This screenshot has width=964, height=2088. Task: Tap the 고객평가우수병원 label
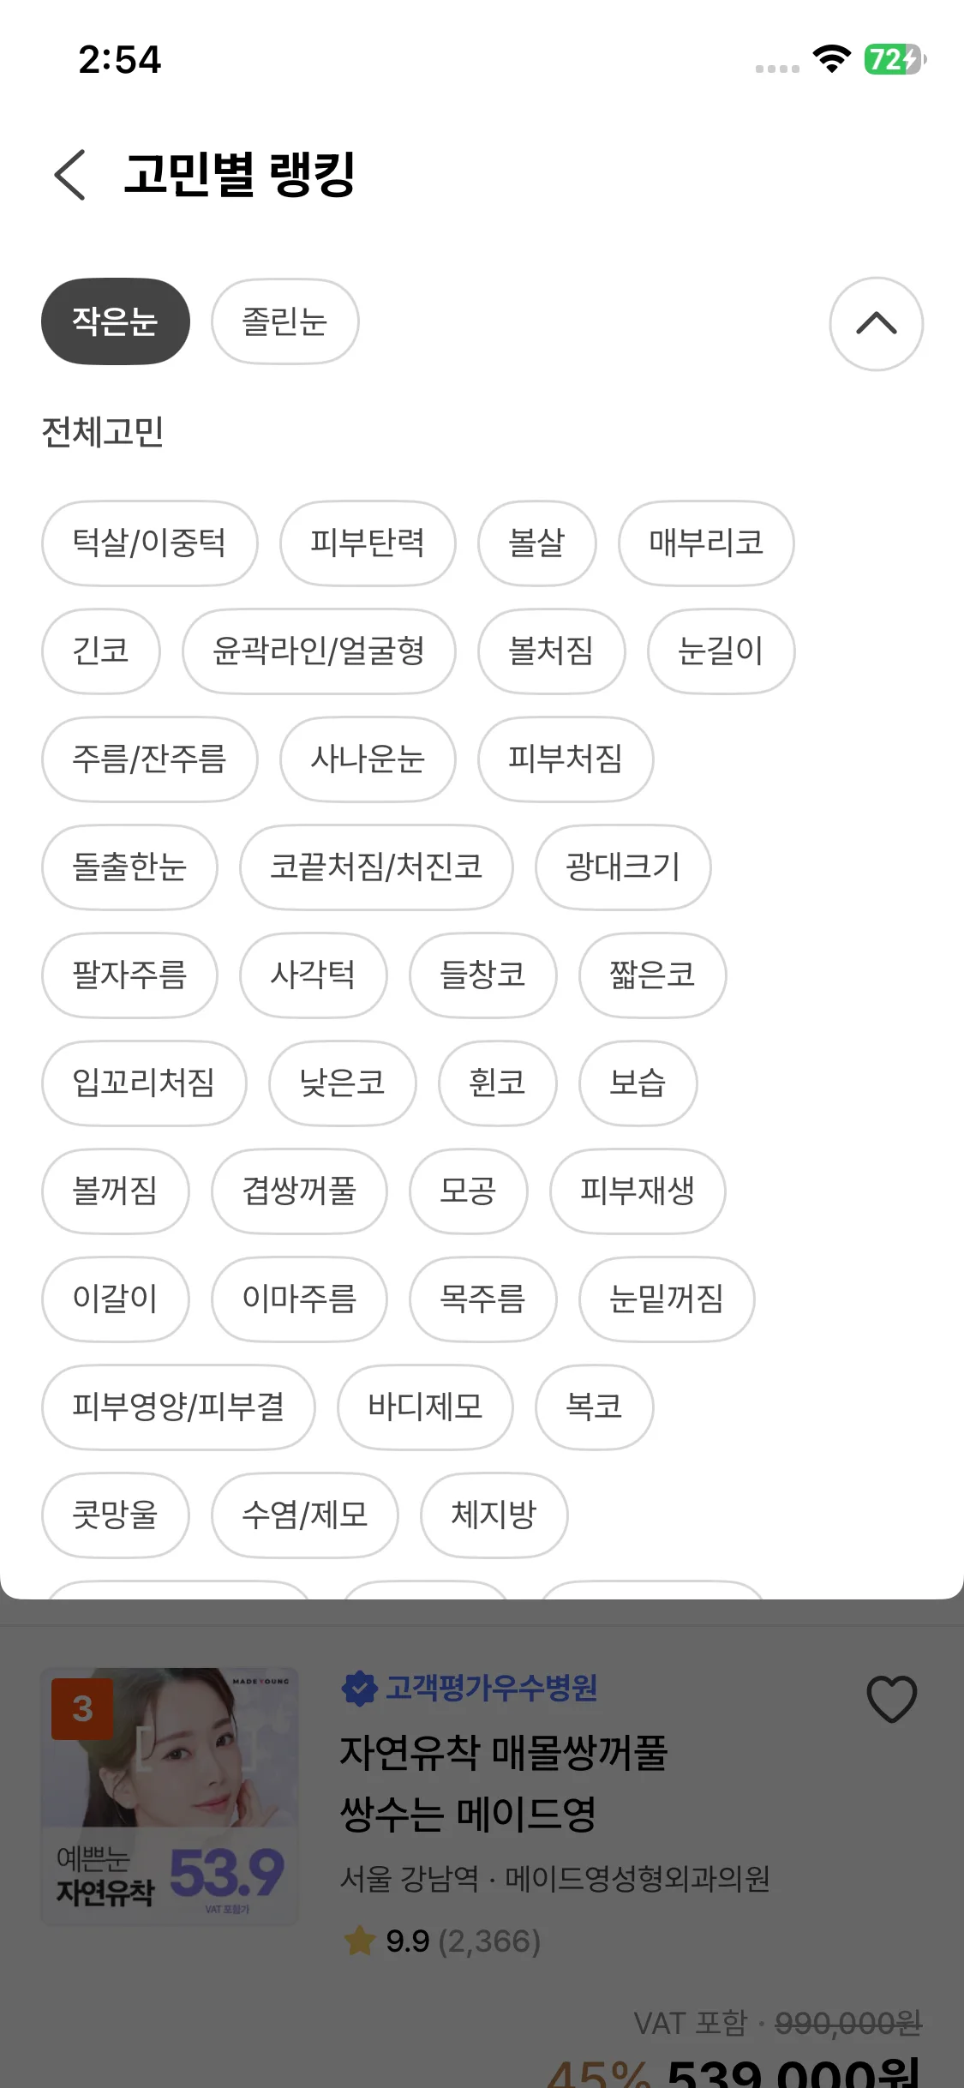[491, 1689]
